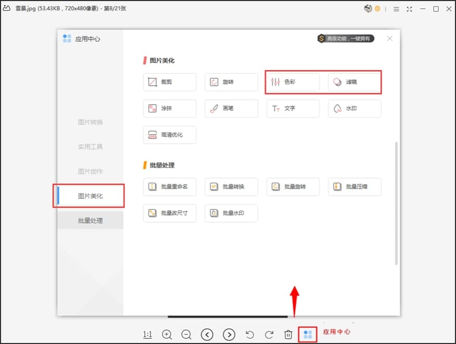Open the 文字 text tool
This screenshot has width=456, height=344.
pyautogui.click(x=293, y=108)
